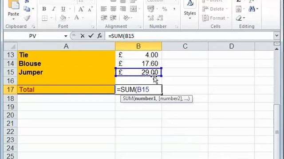Viewport: 284px width, 159px height.
Task: Align text right
Action: [x=123, y=9]
